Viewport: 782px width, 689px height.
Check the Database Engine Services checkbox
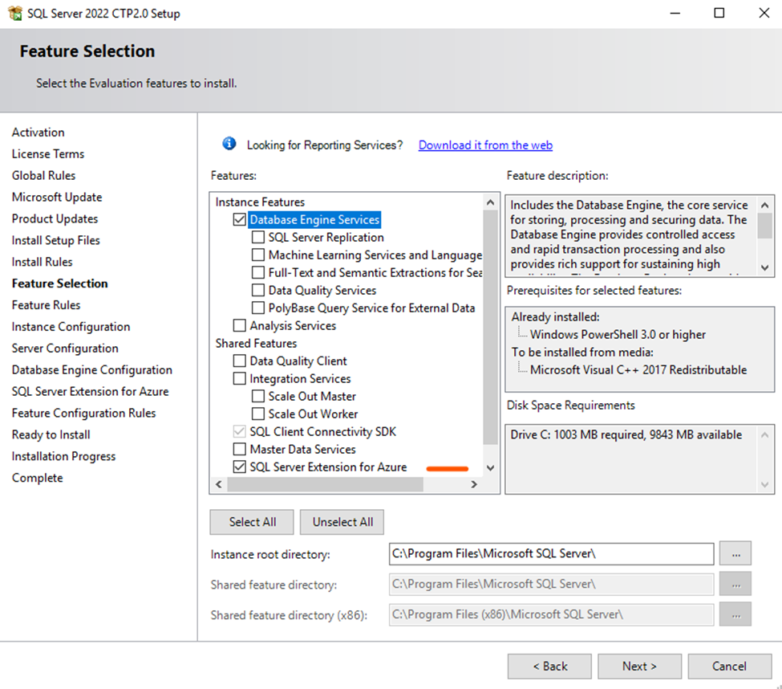tap(239, 220)
